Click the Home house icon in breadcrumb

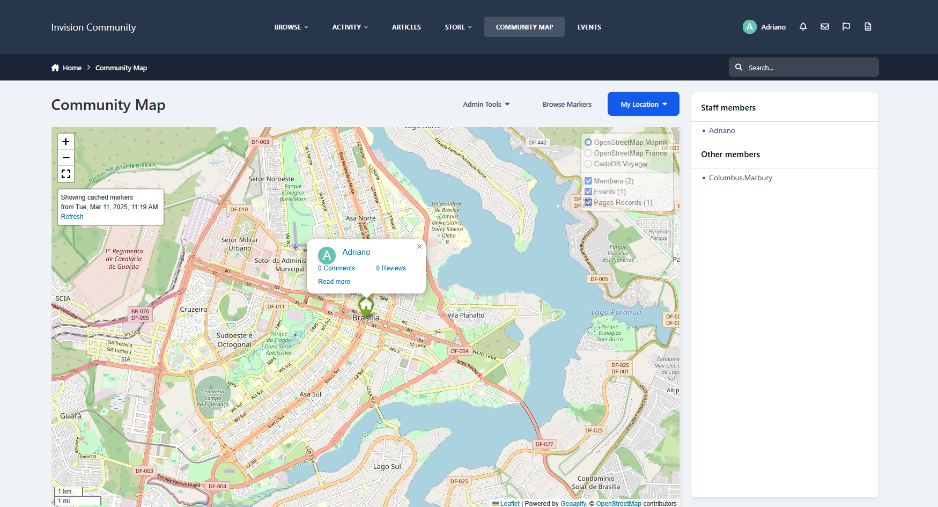point(55,68)
